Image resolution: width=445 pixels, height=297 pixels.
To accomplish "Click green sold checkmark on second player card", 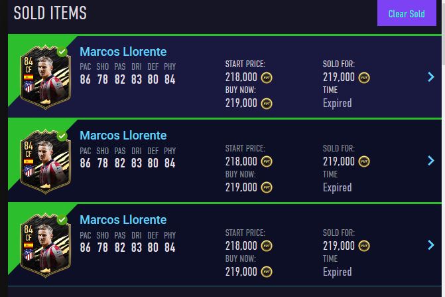I will coord(62,136).
